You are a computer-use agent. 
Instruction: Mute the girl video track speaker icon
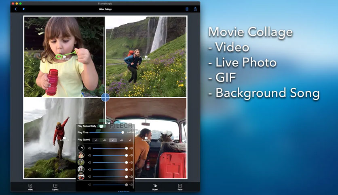[x=89, y=155]
